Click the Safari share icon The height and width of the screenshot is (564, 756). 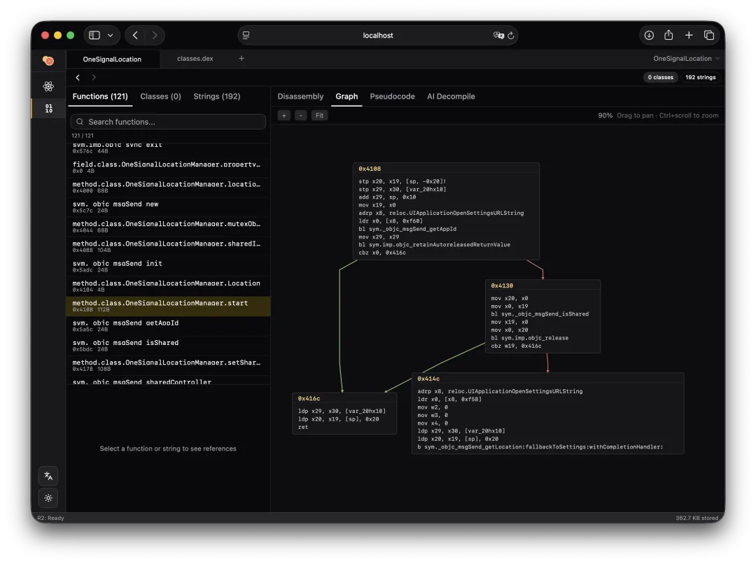[x=668, y=35]
